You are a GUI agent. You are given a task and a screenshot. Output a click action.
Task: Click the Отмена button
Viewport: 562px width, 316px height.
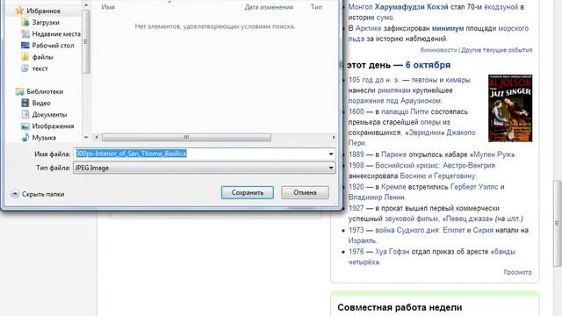pos(305,192)
